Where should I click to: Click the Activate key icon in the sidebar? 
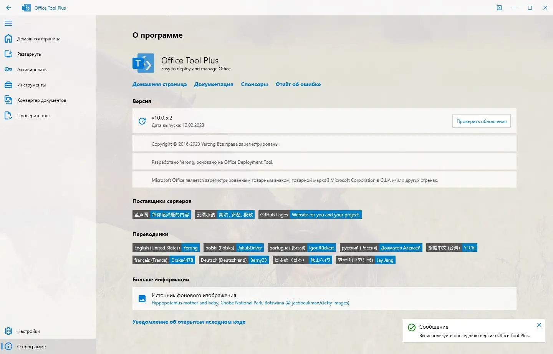[x=8, y=69]
